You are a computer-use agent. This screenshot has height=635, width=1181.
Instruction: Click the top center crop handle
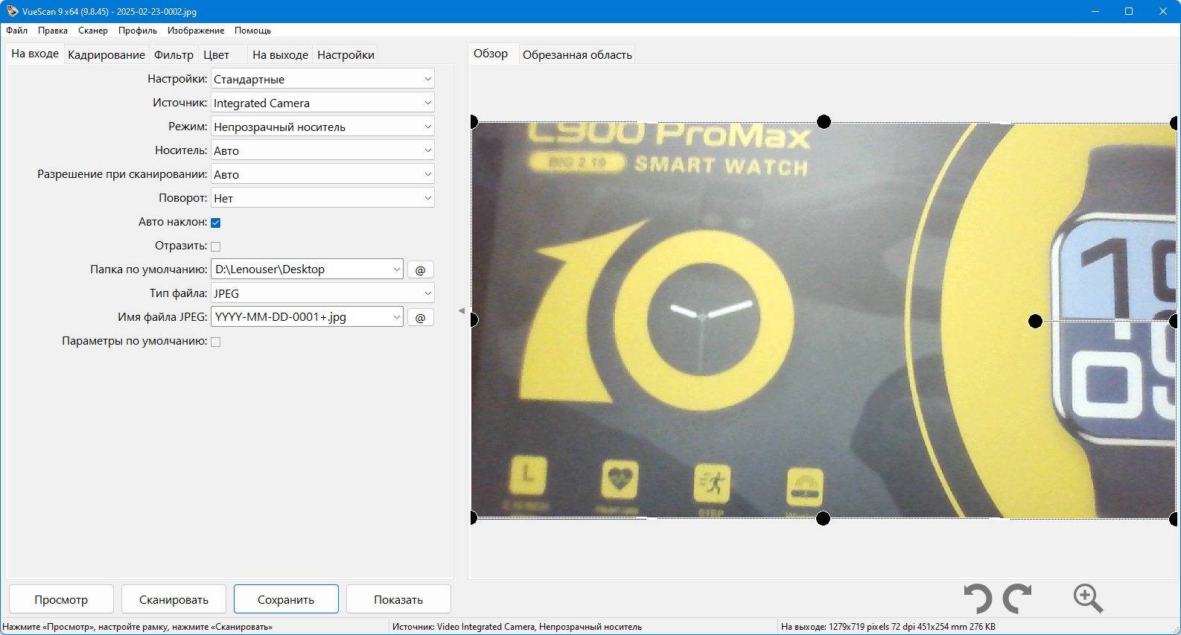coord(824,121)
